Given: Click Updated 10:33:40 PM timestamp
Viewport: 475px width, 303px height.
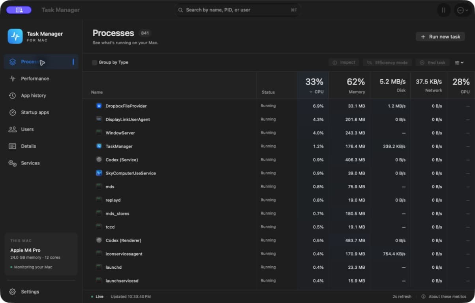Looking at the screenshot, I should pos(131,297).
